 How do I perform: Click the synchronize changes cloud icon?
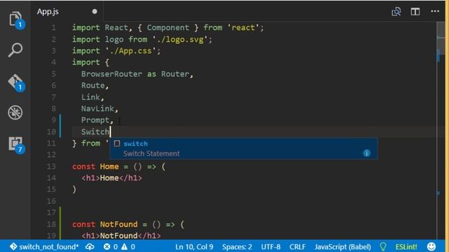tap(90, 246)
